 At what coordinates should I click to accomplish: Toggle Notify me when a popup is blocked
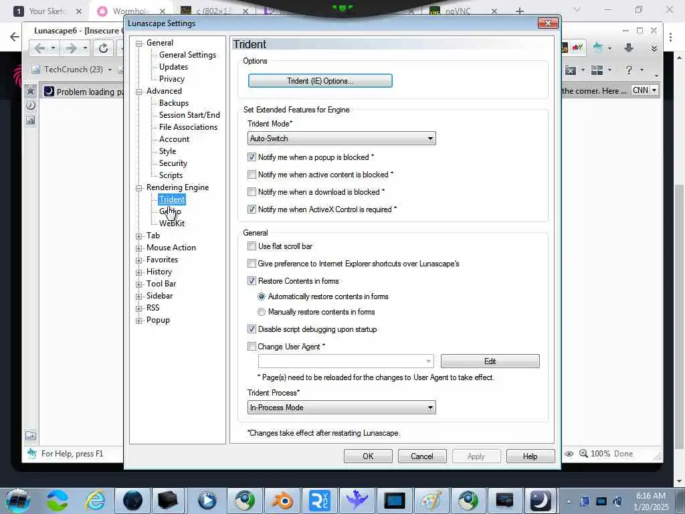pyautogui.click(x=252, y=157)
